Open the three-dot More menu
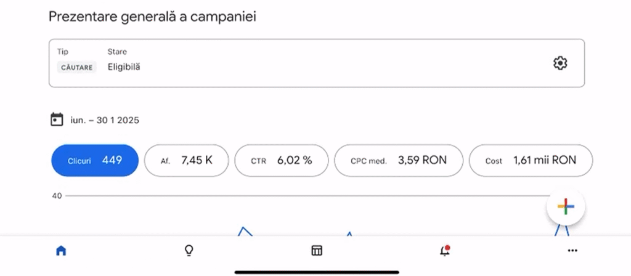 (572, 251)
